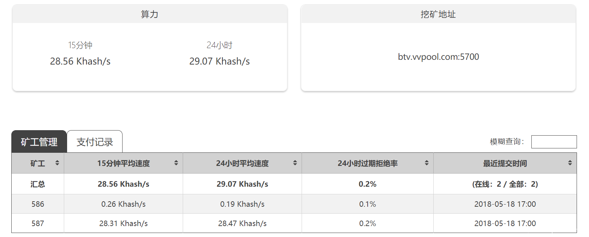This screenshot has height=237, width=589.
Task: Focus the 模糊查询 search field
Action: point(554,142)
